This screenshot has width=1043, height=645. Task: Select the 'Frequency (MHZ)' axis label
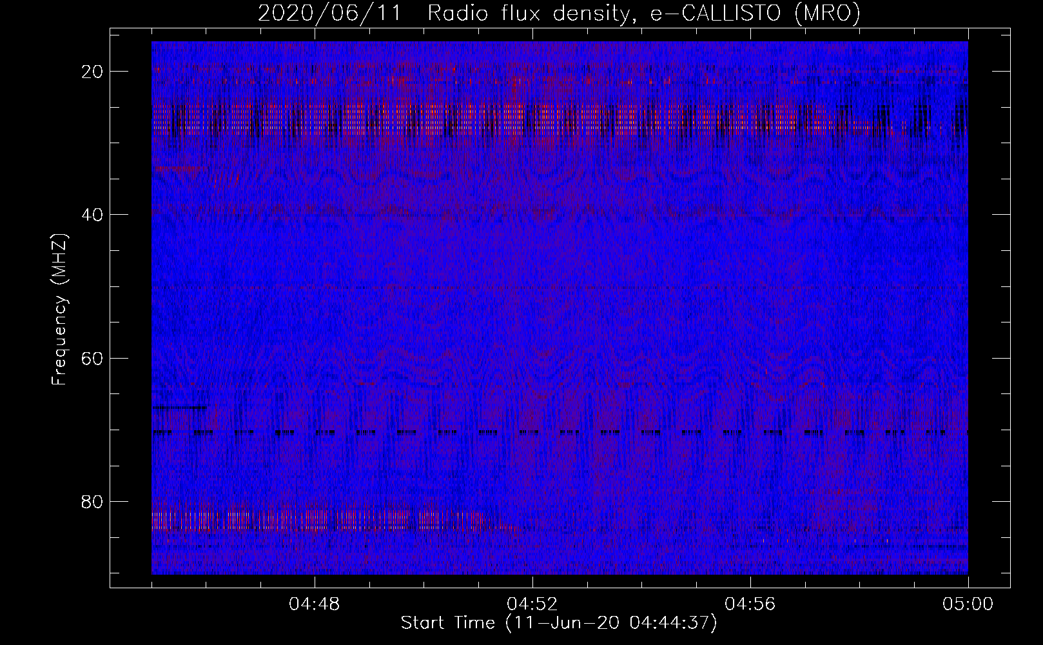[x=59, y=310]
